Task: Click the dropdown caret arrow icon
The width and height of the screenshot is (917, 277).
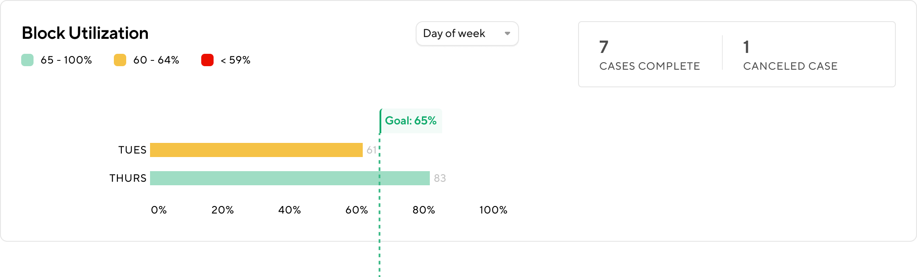Action: (507, 34)
